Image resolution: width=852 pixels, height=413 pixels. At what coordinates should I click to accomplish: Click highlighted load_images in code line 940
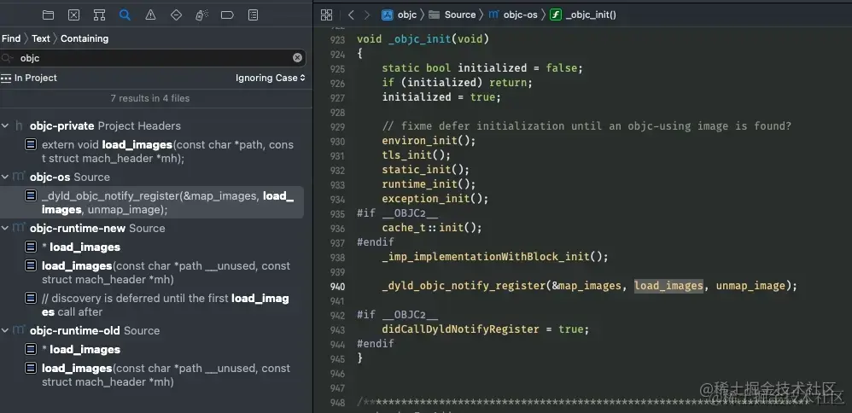coord(668,286)
